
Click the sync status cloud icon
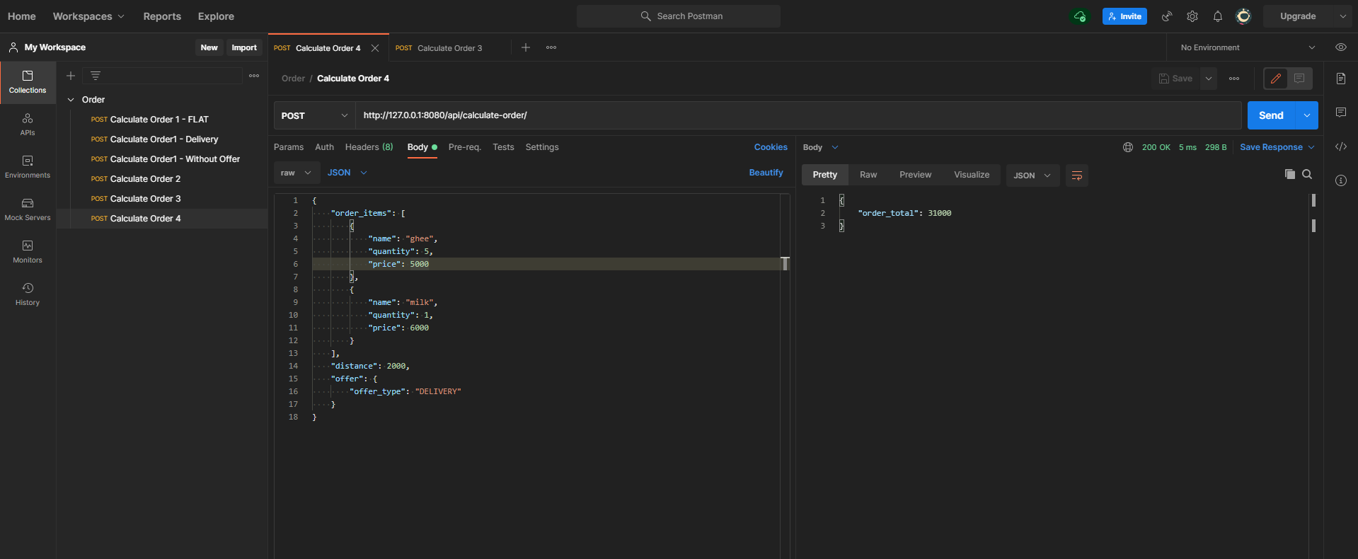(1080, 16)
